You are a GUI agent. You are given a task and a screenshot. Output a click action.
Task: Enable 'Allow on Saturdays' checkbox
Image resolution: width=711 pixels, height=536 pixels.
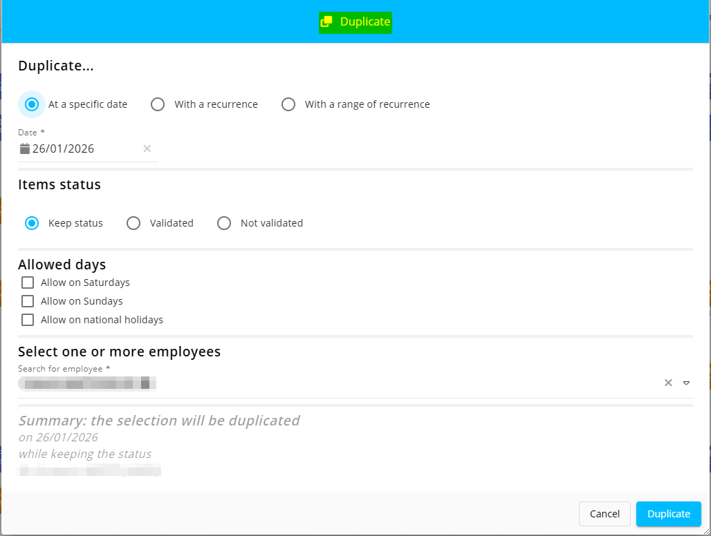(x=28, y=283)
